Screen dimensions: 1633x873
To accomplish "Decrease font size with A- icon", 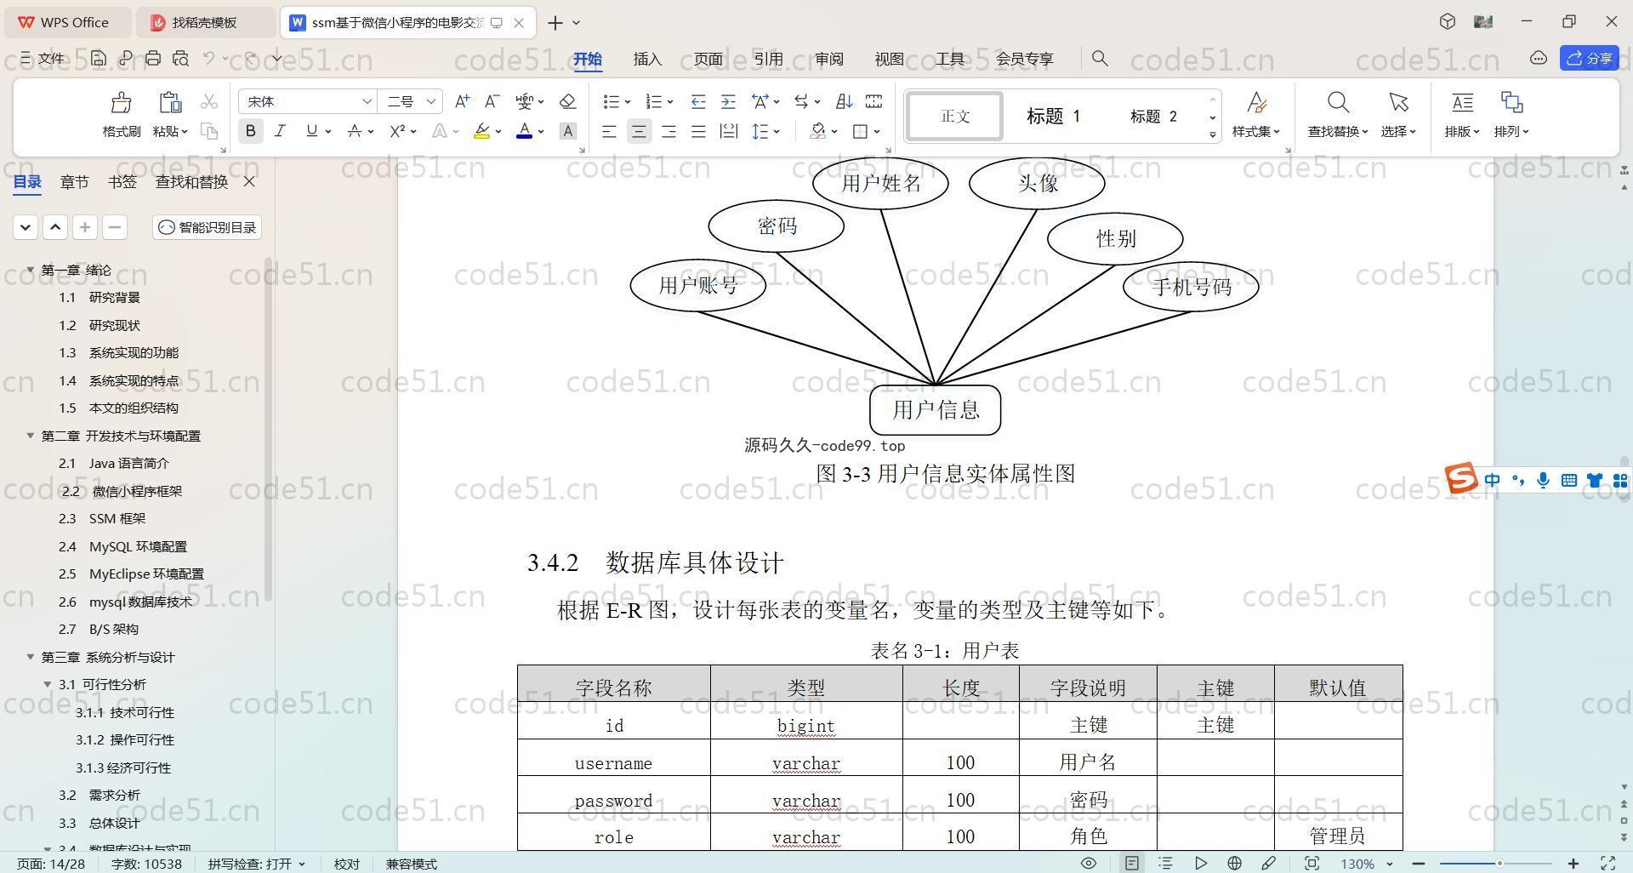I will pyautogui.click(x=492, y=101).
